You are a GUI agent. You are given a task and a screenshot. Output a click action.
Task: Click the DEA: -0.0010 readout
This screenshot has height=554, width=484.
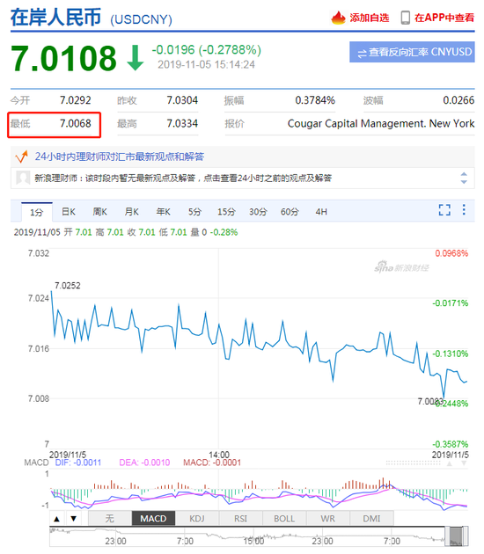[x=144, y=463]
